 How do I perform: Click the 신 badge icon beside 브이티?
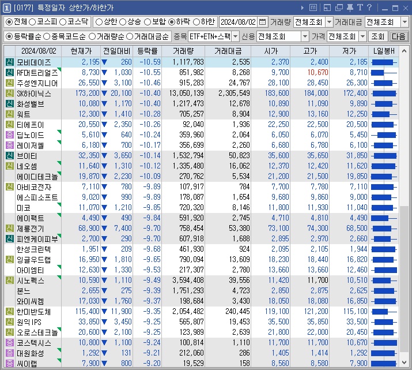click(10, 155)
